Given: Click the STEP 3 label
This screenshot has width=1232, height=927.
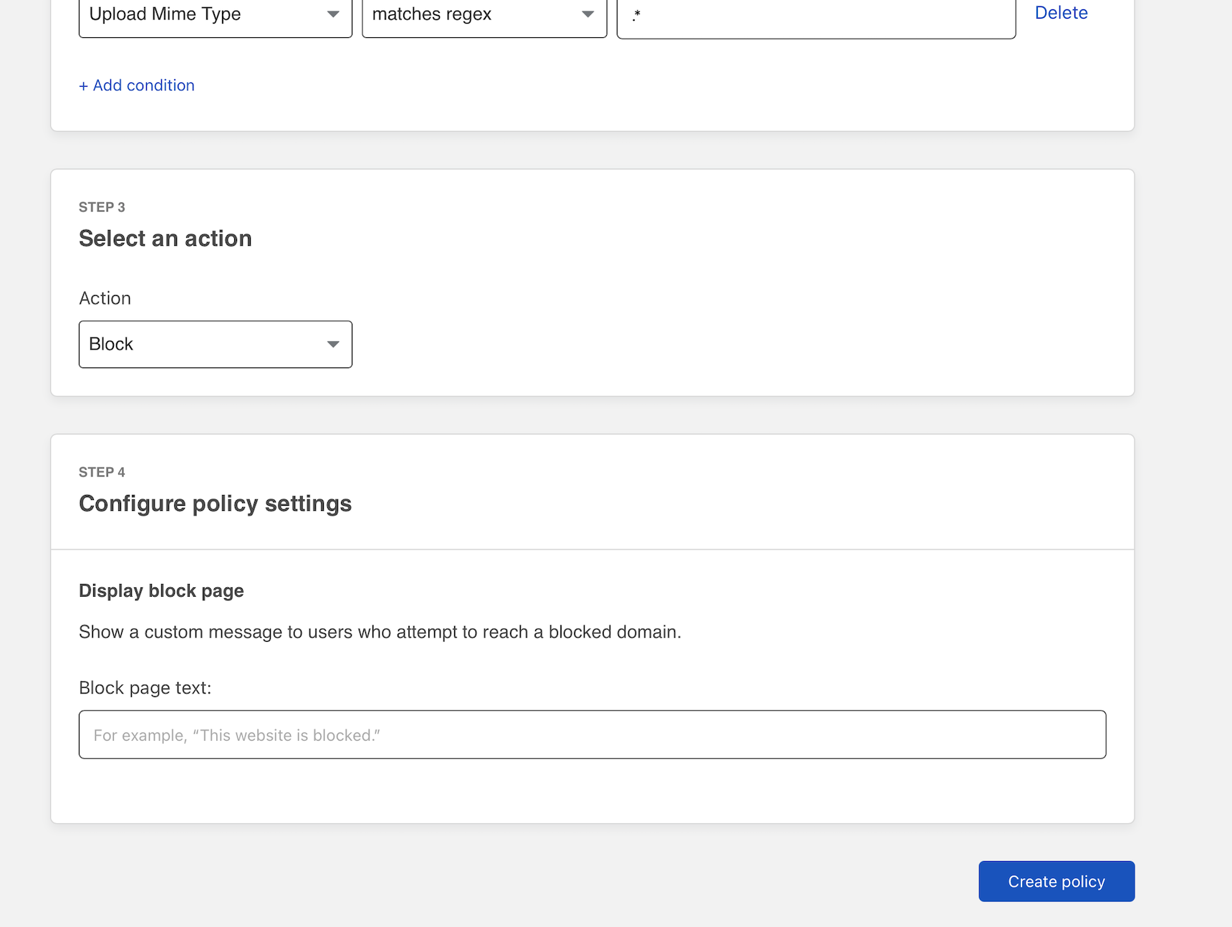Looking at the screenshot, I should click(102, 207).
